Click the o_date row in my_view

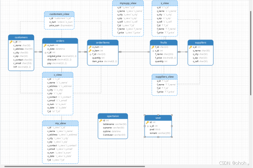click(59, 156)
